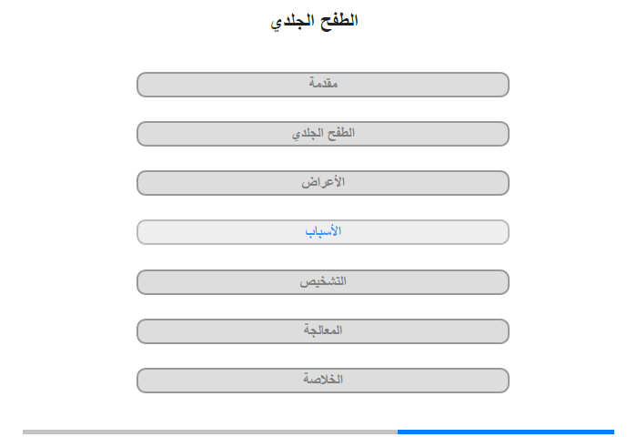Click the gray portion of progress bar
The height and width of the screenshot is (437, 637).
tap(210, 432)
